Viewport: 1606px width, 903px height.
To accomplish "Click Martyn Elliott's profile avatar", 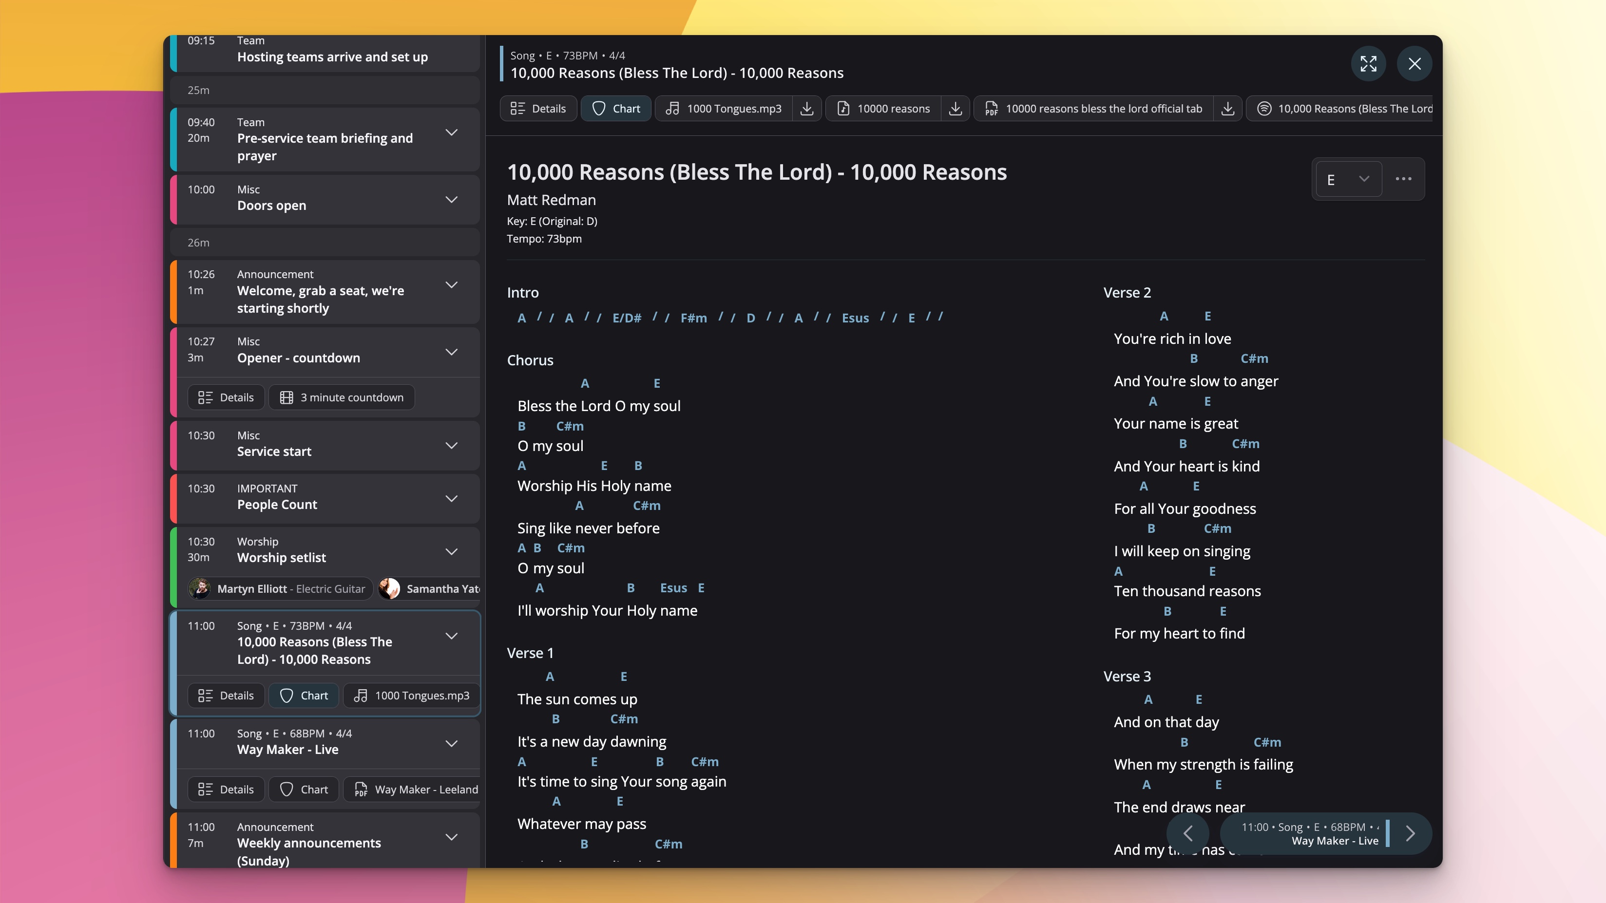I will point(199,588).
